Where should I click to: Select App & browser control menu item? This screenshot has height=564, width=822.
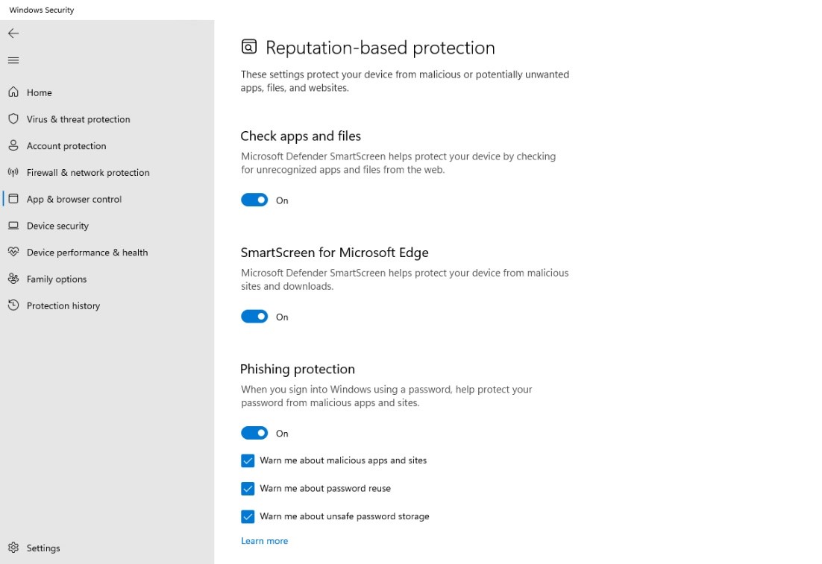pos(74,199)
